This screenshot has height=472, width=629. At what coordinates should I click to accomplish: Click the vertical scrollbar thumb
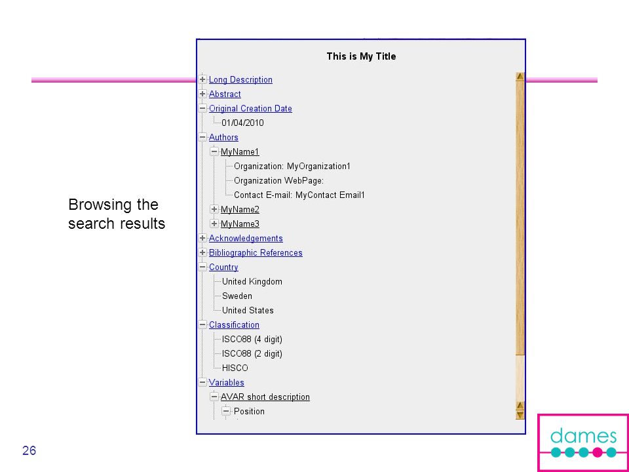point(520,218)
